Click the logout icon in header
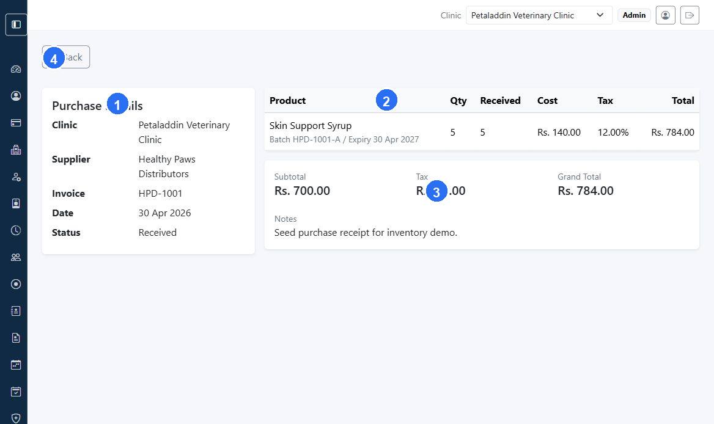The width and height of the screenshot is (714, 424). (x=690, y=15)
